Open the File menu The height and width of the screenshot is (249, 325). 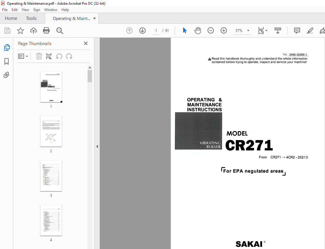click(5, 10)
